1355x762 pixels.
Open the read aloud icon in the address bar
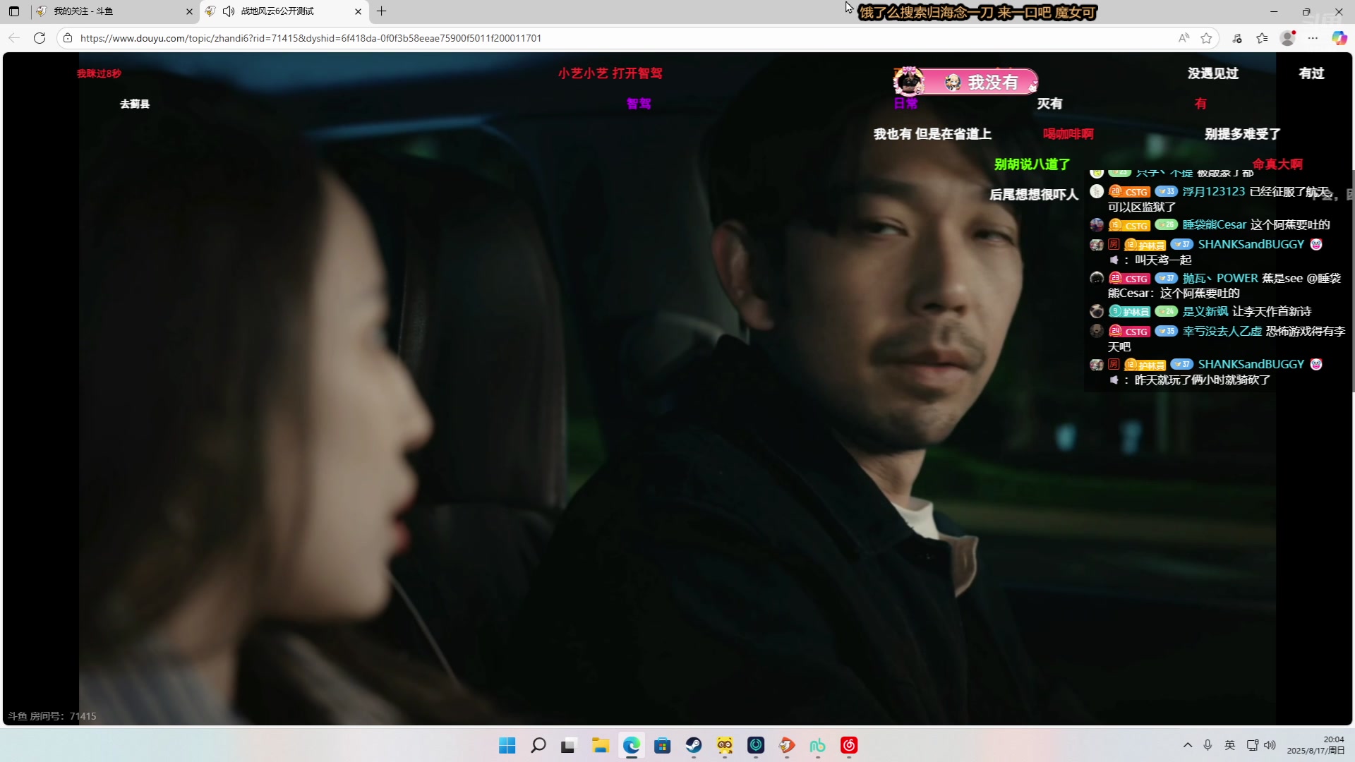[x=1184, y=38]
